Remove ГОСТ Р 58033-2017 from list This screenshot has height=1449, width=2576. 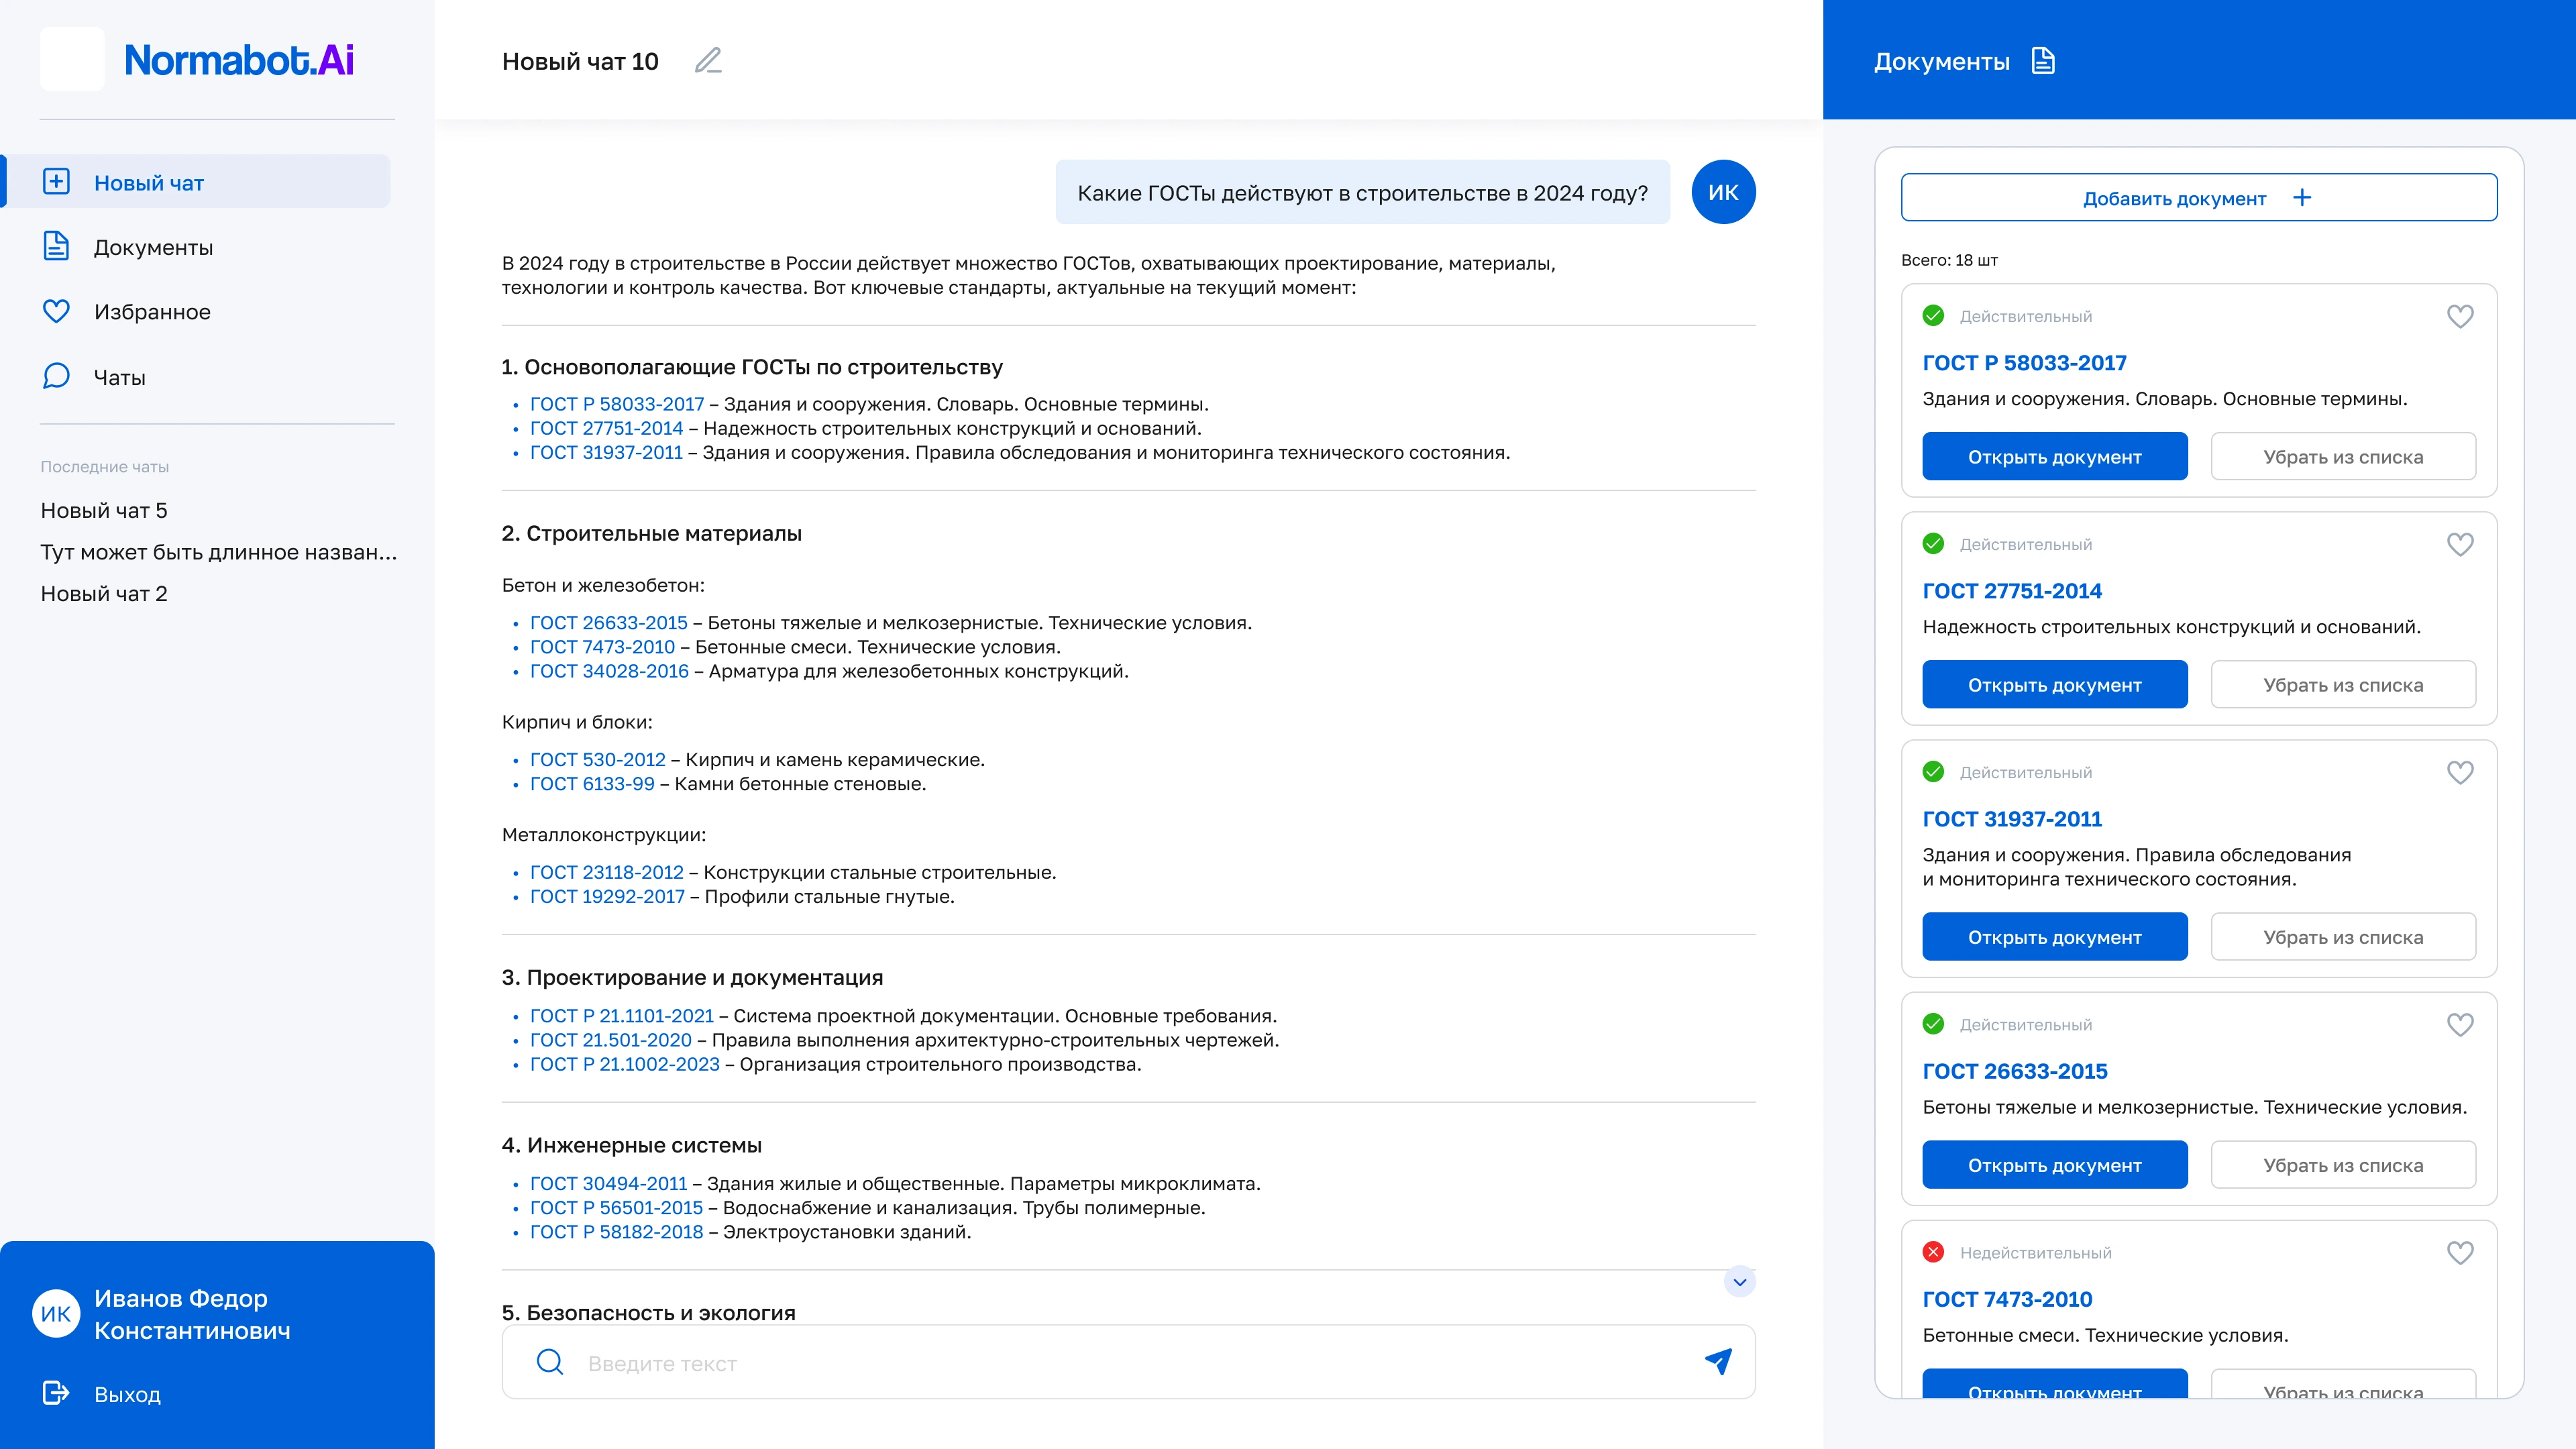pos(2343,457)
